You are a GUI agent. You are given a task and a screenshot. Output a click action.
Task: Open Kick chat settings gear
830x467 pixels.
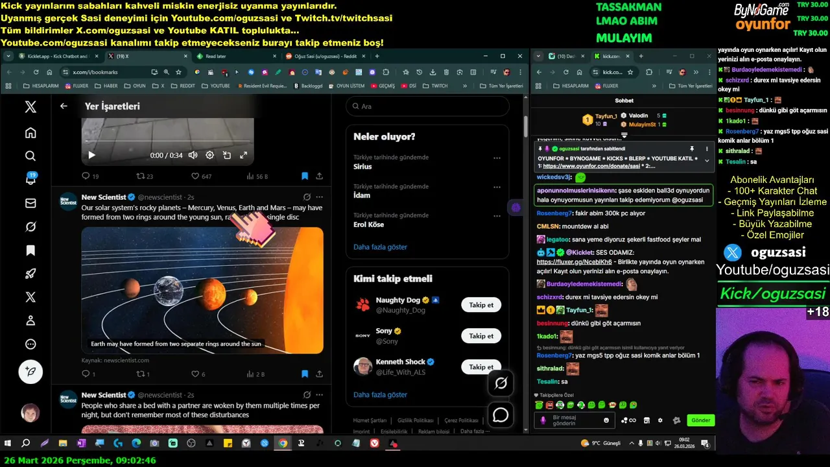click(660, 420)
